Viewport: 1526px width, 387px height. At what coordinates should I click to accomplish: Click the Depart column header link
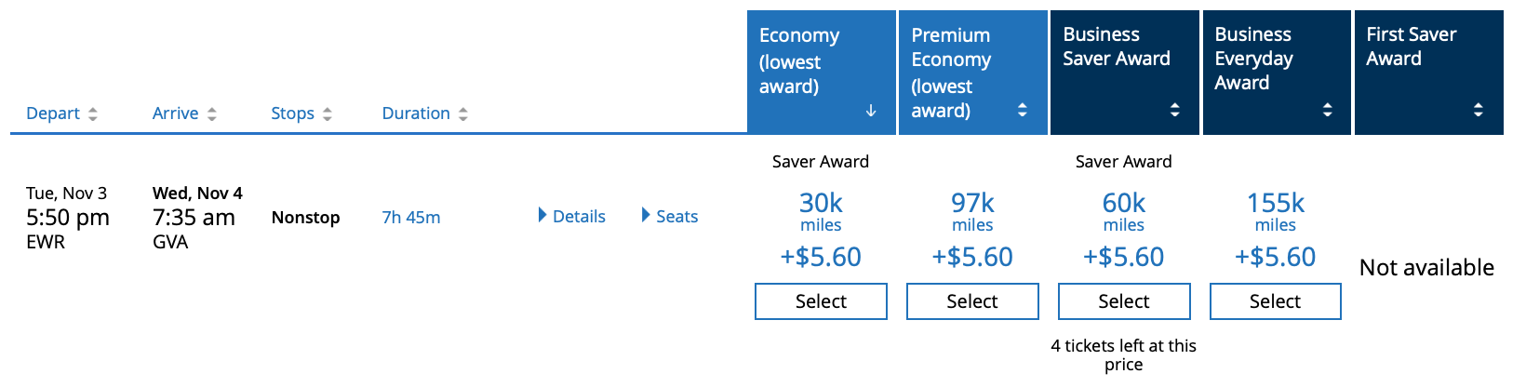(53, 113)
